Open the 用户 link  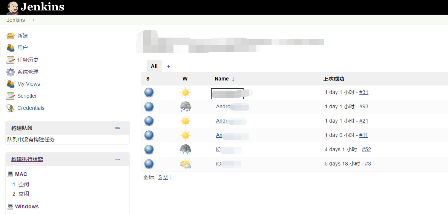pyautogui.click(x=23, y=48)
